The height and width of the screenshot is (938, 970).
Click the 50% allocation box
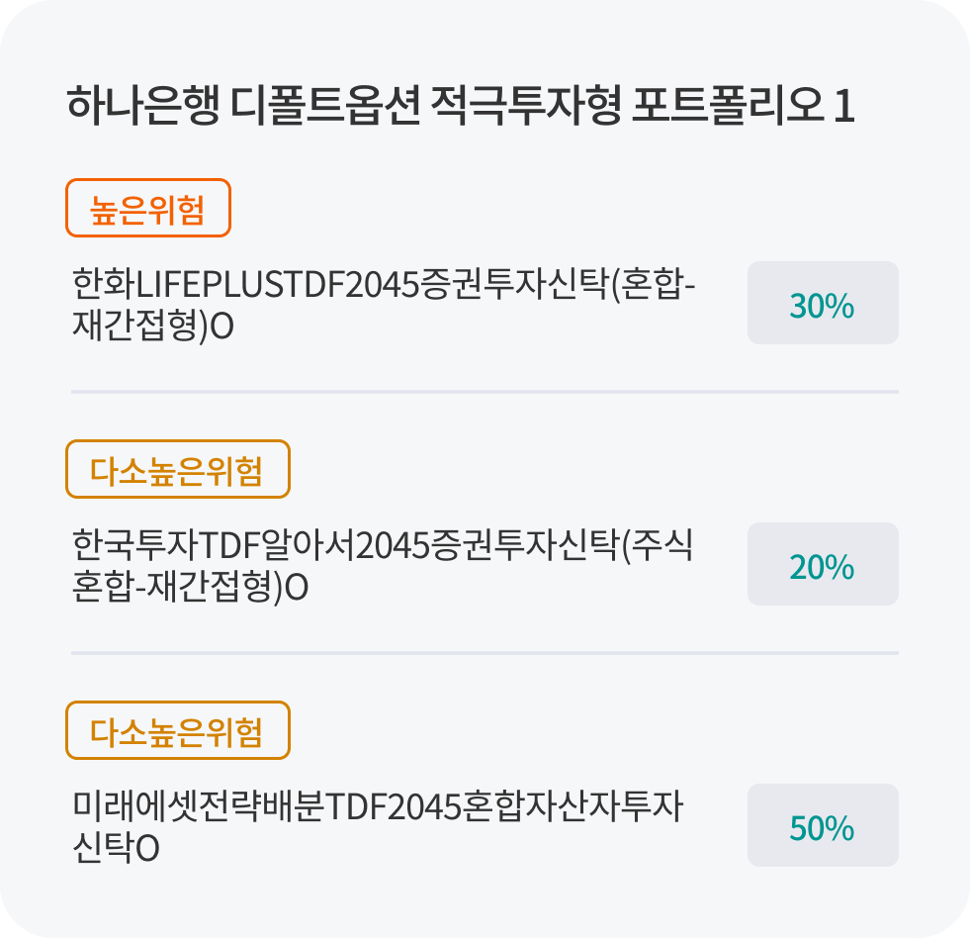[822, 826]
